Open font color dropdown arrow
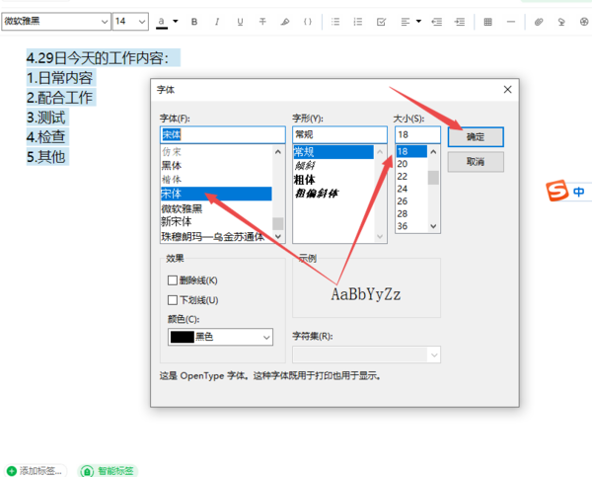 coord(176,21)
